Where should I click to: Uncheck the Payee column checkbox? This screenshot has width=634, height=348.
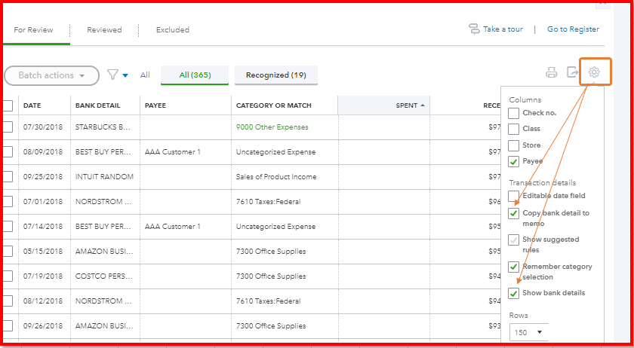[x=513, y=161]
